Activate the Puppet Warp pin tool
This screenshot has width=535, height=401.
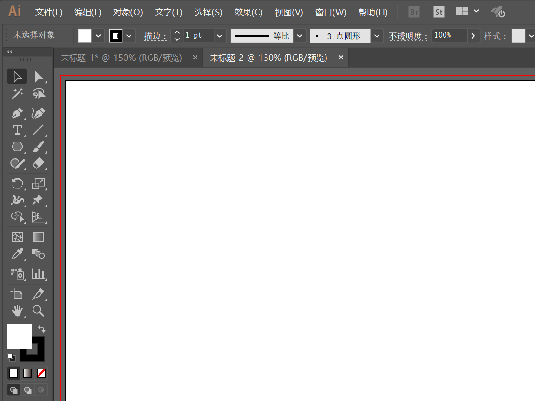[x=39, y=200]
